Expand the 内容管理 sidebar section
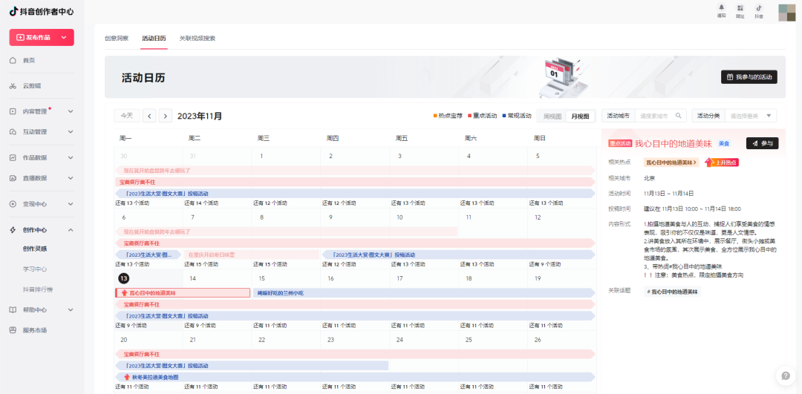This screenshot has height=394, width=802. click(71, 111)
